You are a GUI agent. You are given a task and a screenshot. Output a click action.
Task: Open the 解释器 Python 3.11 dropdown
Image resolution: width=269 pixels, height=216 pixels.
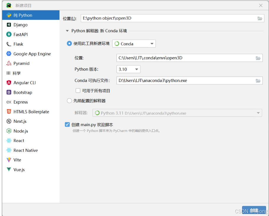coord(177,113)
